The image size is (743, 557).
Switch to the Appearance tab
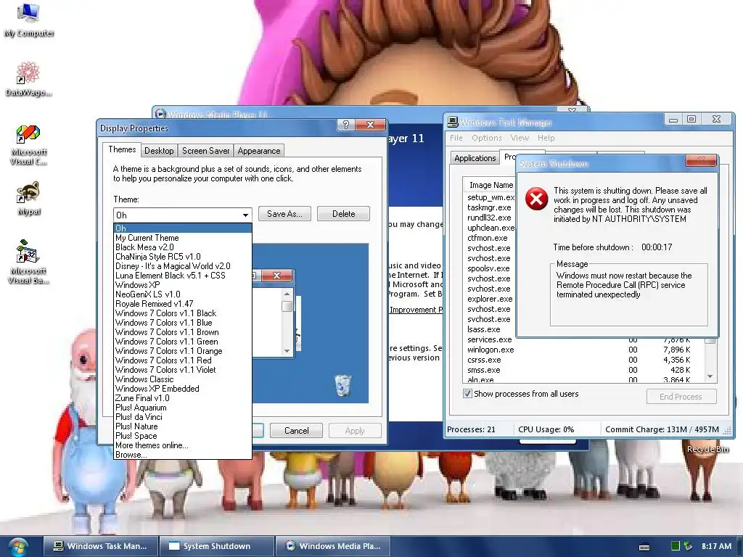[x=259, y=151]
